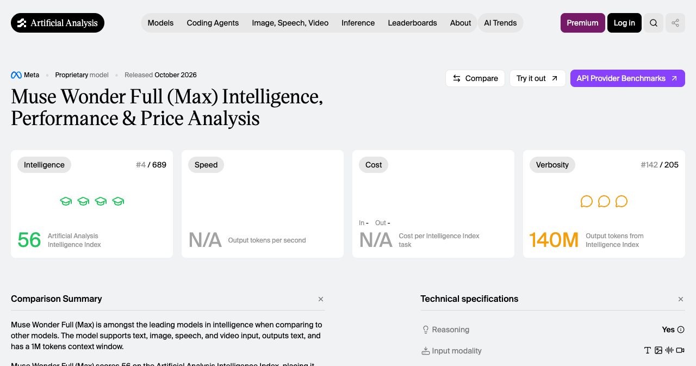696x366 pixels.
Task: Click the Verbosity card label
Action: click(552, 165)
